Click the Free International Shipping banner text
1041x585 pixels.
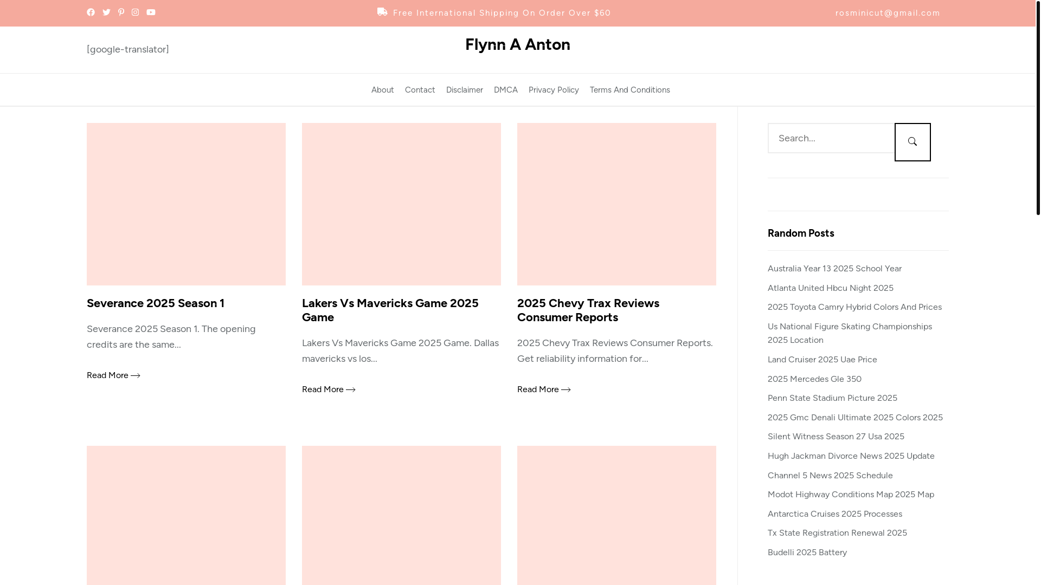tap(502, 13)
